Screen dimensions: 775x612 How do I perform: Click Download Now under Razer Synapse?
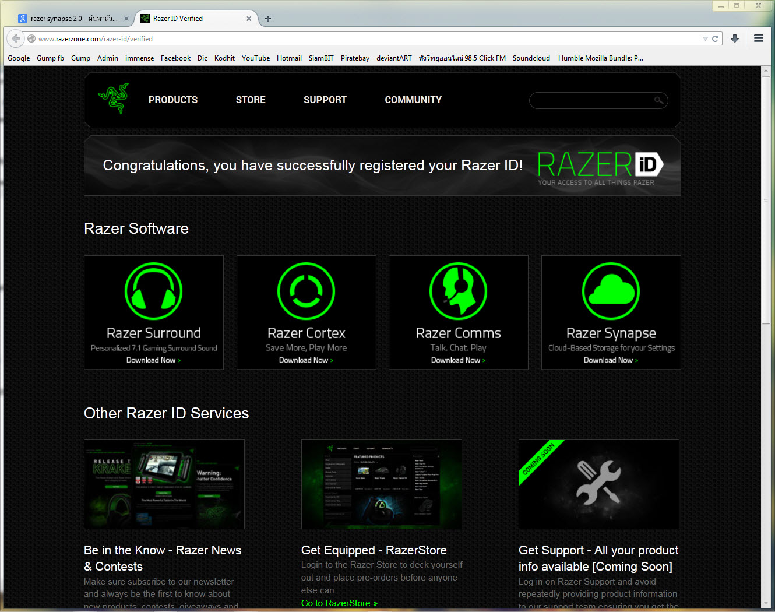(x=611, y=360)
